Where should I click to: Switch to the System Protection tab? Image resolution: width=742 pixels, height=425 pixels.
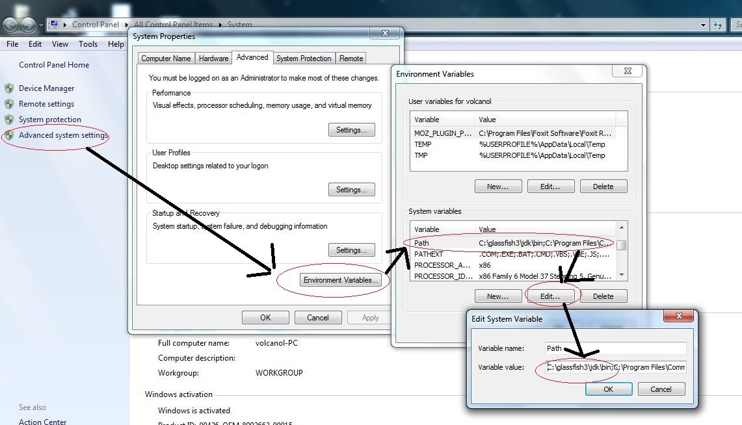tap(304, 58)
